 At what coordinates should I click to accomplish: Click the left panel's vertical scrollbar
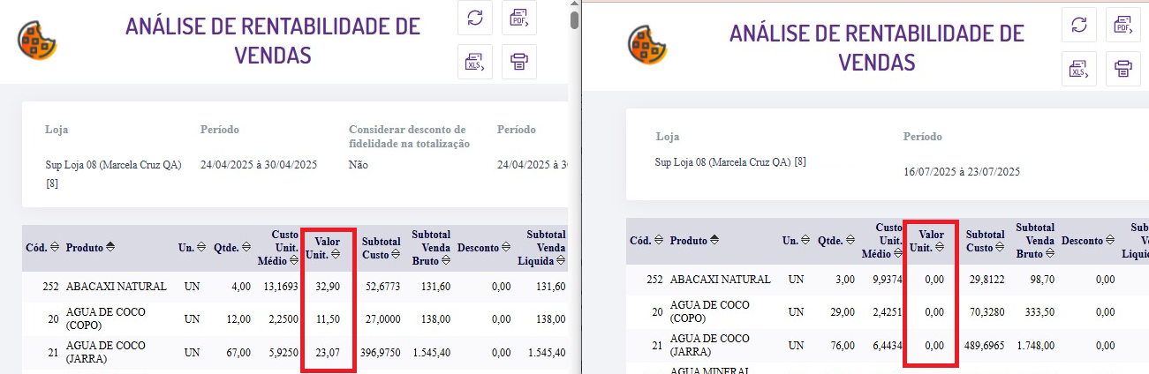(x=574, y=19)
